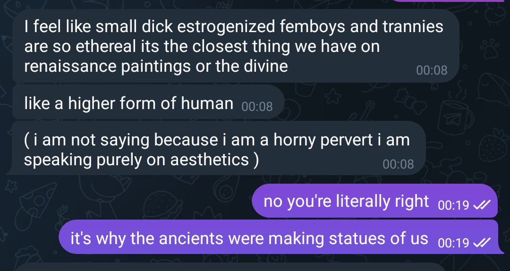The image size is (510, 271).
Task: Select the "no you're literally right" bubble
Action: pos(374,201)
